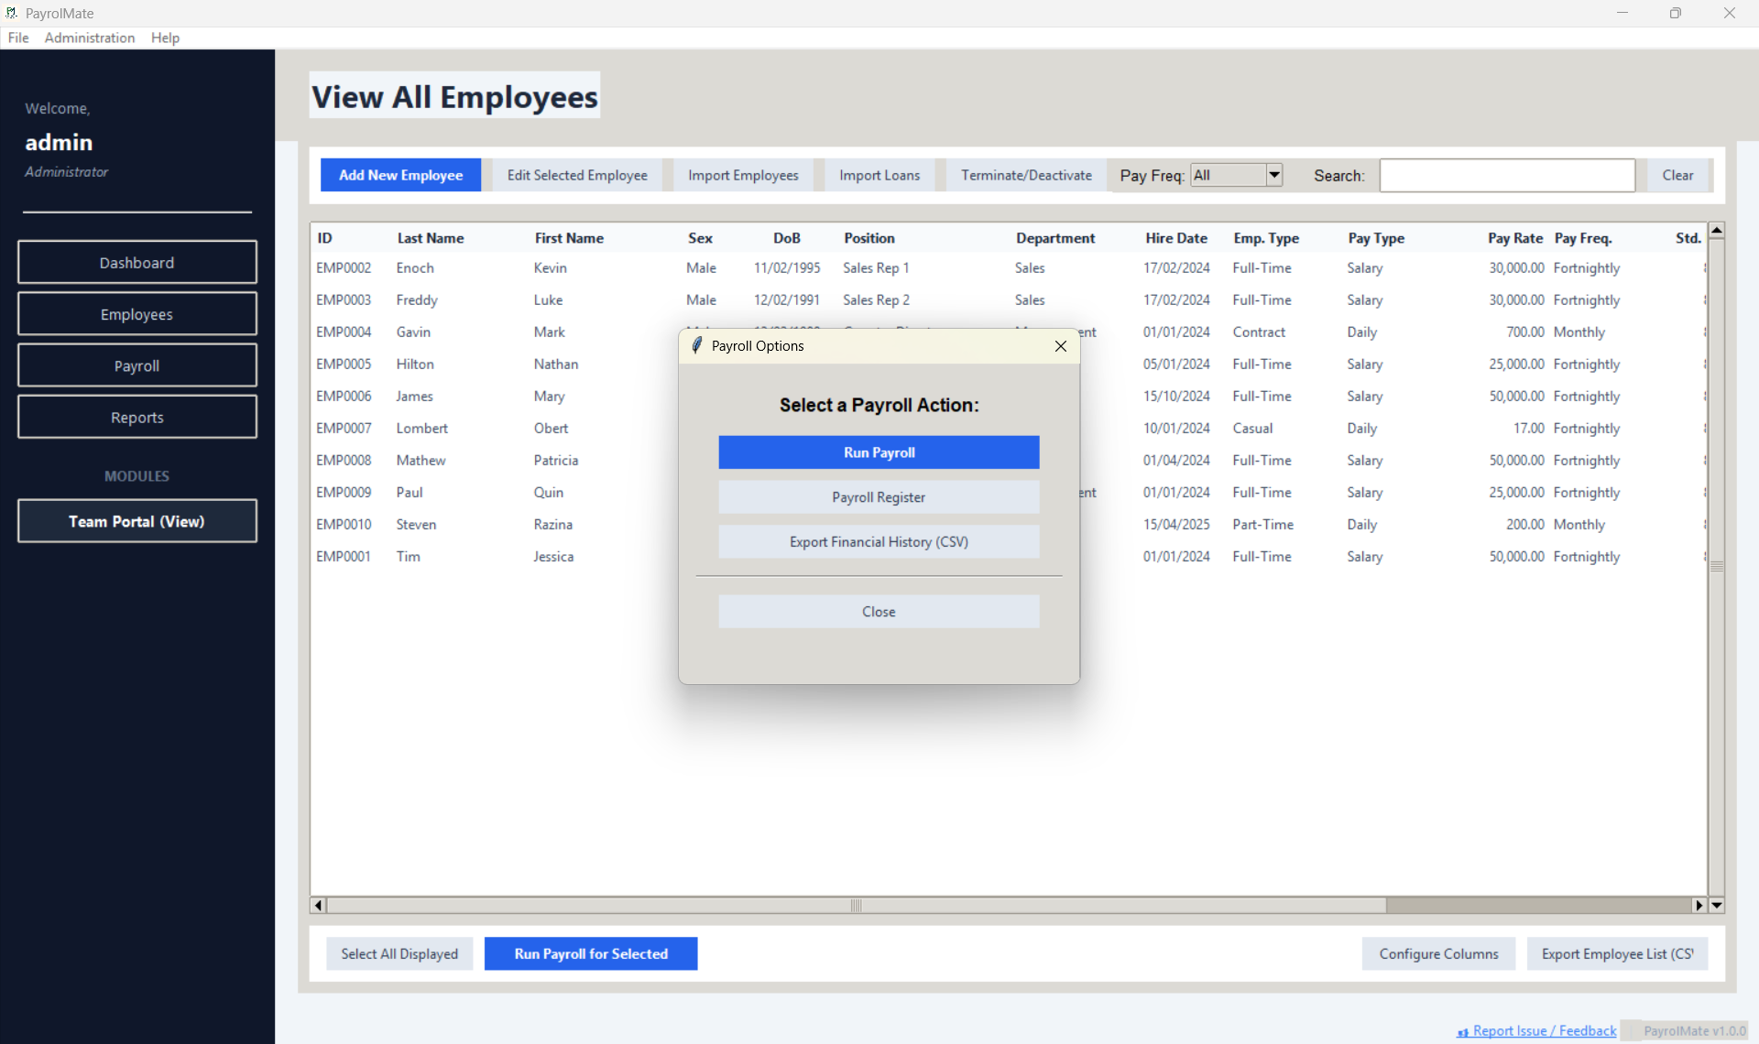This screenshot has width=1759, height=1044.
Task: Open the Help menu
Action: [165, 38]
